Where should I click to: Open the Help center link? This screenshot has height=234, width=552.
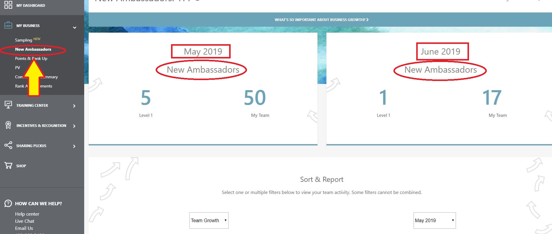27,214
